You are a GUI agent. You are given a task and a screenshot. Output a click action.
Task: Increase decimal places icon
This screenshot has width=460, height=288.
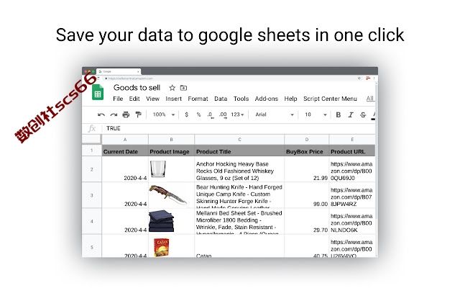point(223,115)
